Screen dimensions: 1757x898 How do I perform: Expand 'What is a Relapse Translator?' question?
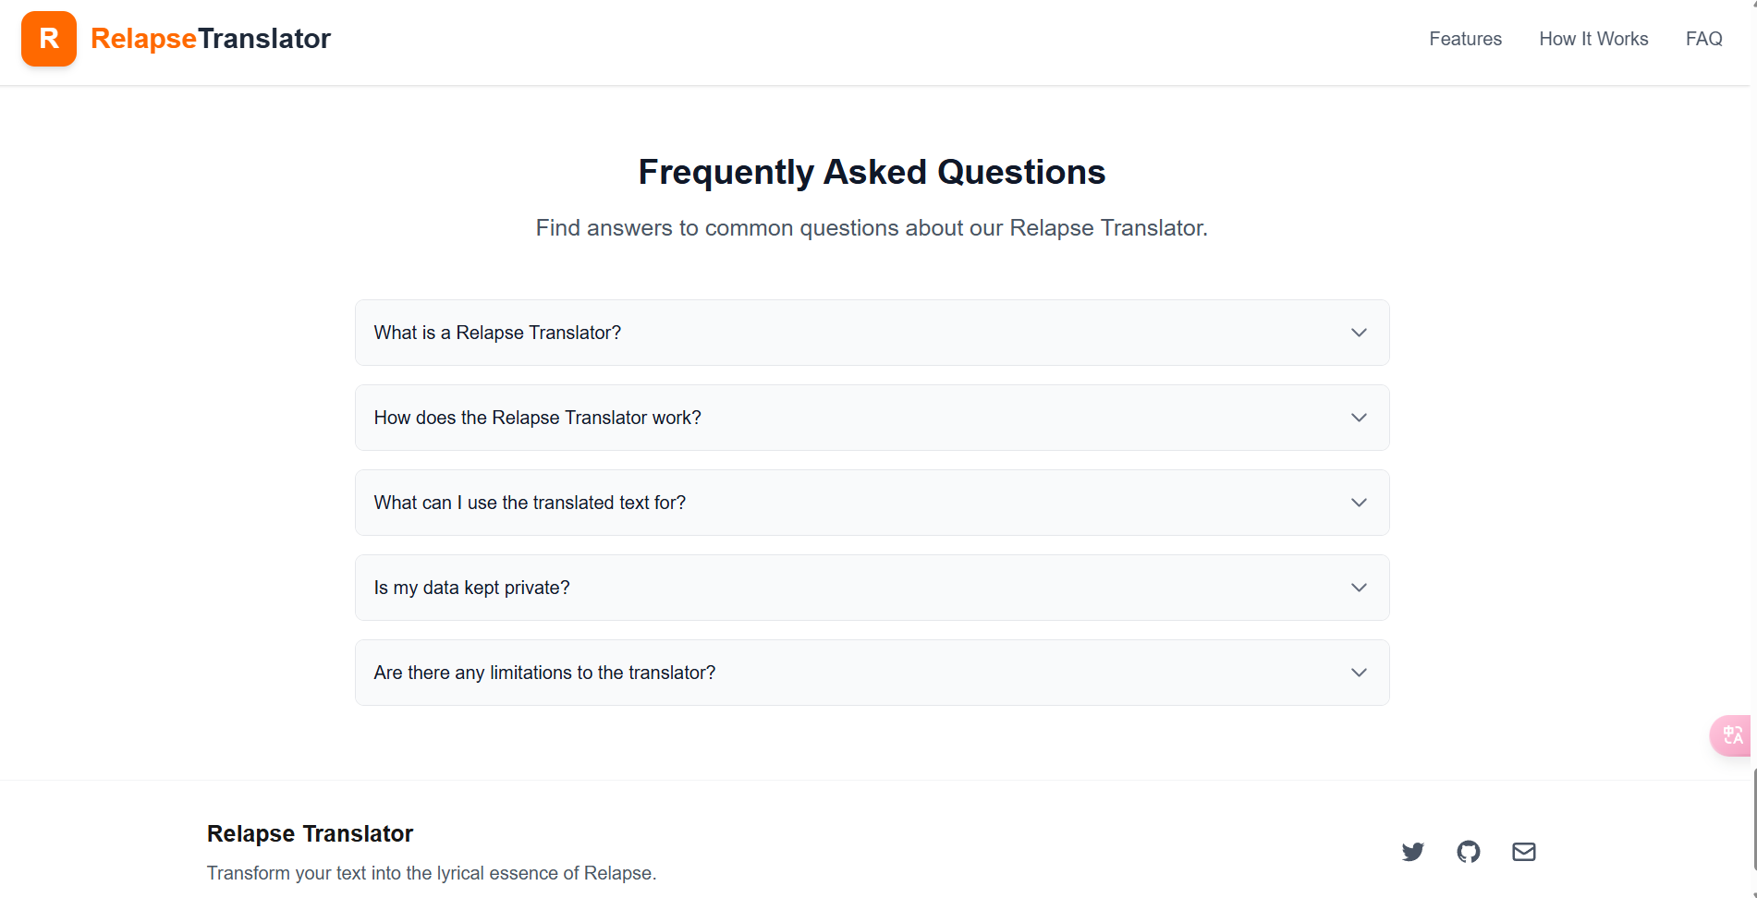coord(497,333)
